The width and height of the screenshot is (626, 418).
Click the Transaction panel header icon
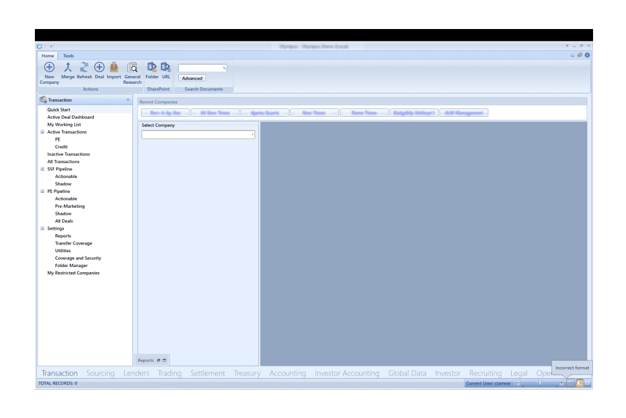(x=43, y=99)
